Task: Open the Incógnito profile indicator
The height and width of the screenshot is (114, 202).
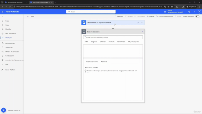Action: (191, 7)
